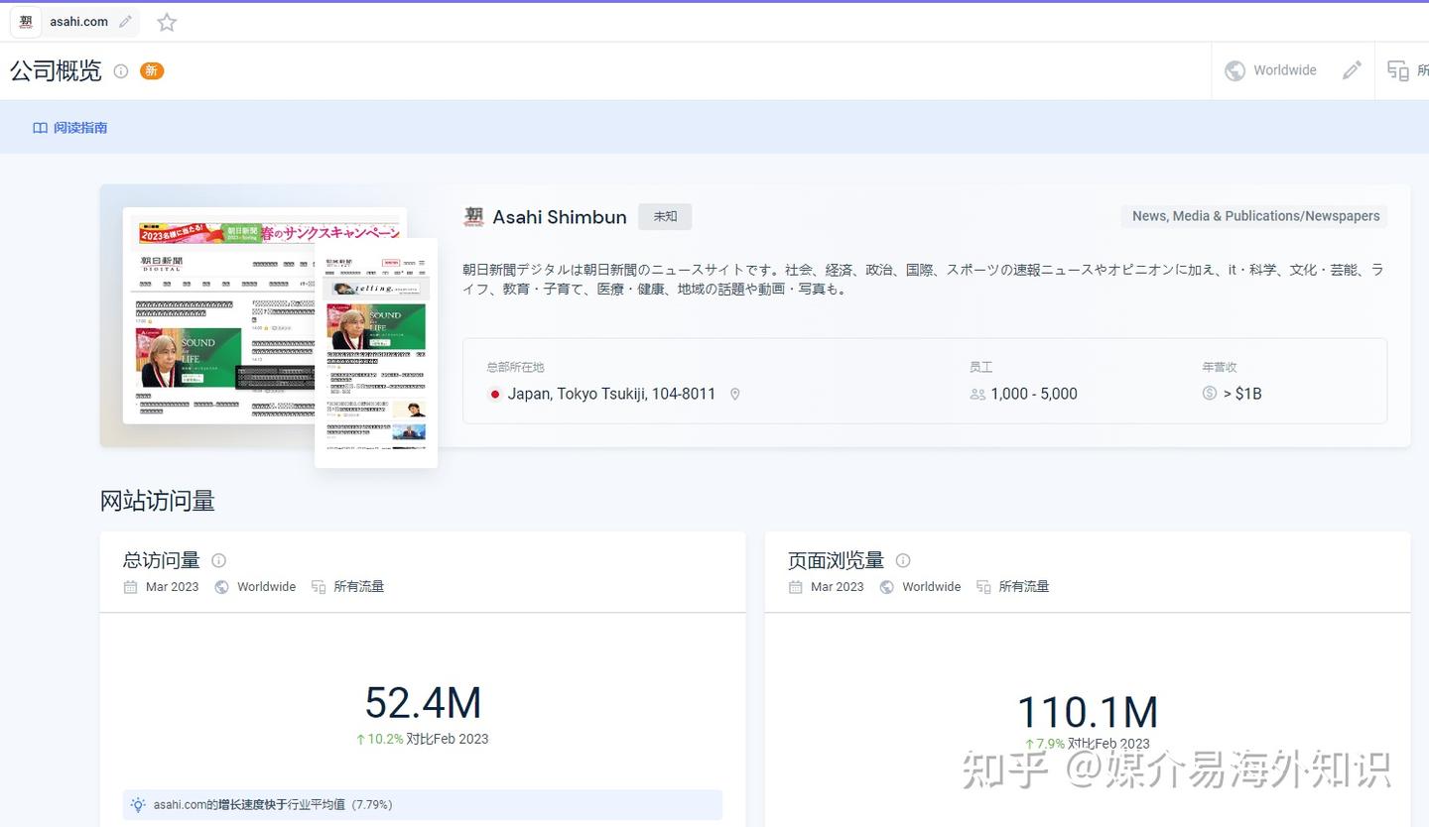This screenshot has height=827, width=1429.
Task: Click Mar 2023 date in 页面浏览量 card
Action: (837, 587)
